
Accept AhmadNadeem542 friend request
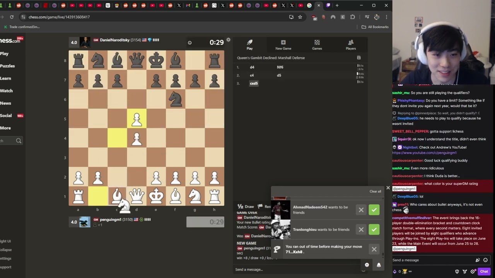(x=374, y=210)
